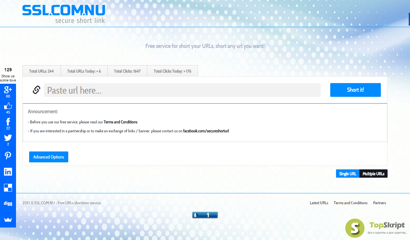Click the 2015 © SSL.COM.NU copyright text
The image size is (410, 240).
click(x=62, y=203)
